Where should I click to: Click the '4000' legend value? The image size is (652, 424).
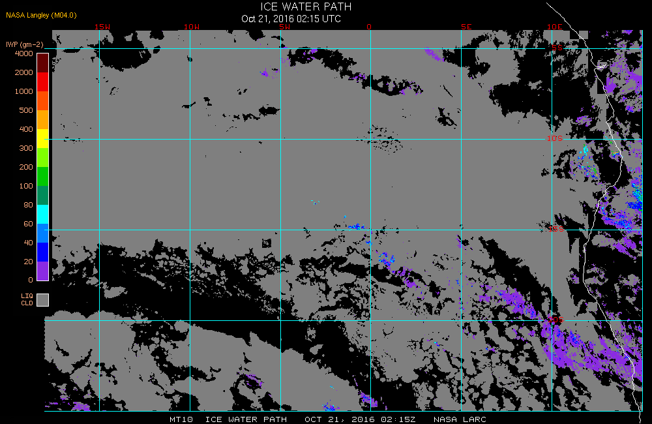[23, 53]
